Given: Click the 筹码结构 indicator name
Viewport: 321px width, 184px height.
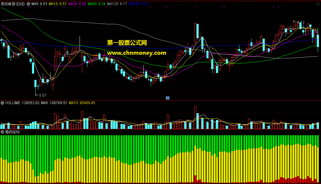Looking at the screenshot, I should click(x=13, y=132).
